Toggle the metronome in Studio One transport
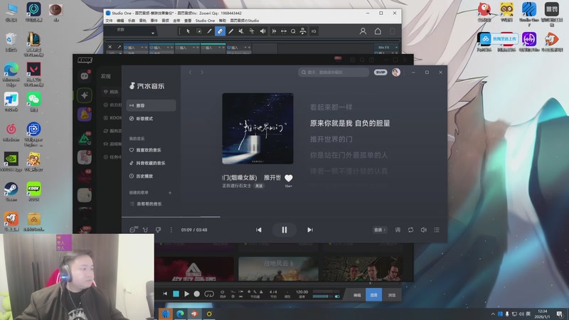 (x=261, y=292)
